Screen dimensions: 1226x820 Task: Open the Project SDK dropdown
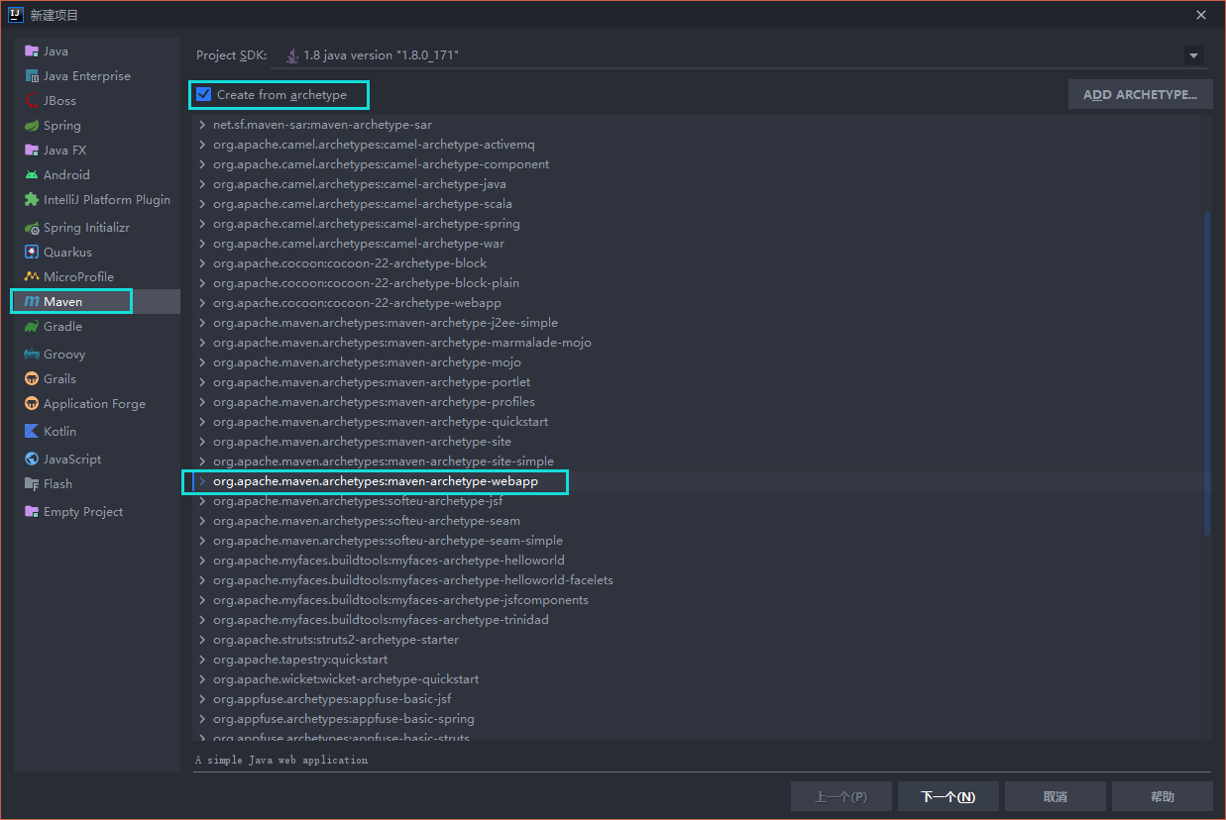1193,55
